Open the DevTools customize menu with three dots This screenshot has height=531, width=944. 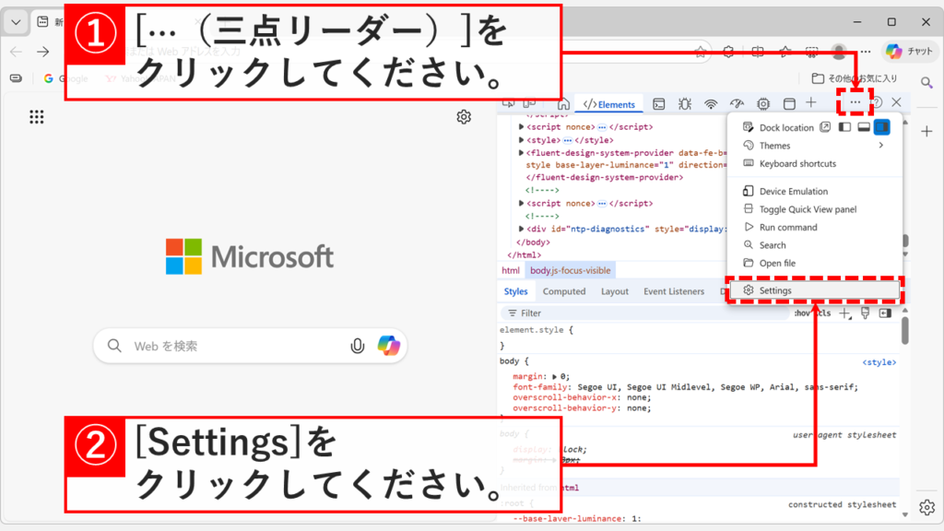tap(854, 103)
